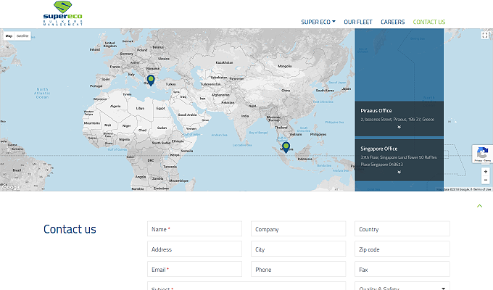Toggle fullscreen map view
493x290 pixels.
click(485, 36)
